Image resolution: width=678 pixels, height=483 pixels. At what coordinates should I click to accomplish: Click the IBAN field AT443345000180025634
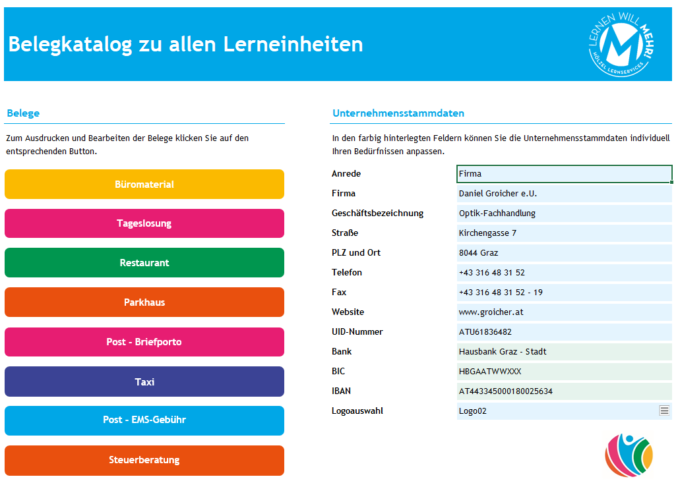565,391
